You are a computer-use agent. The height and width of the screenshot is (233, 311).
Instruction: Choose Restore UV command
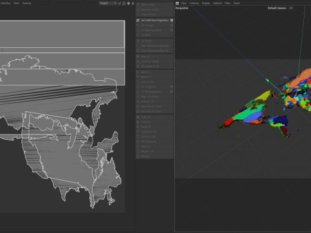point(155,151)
